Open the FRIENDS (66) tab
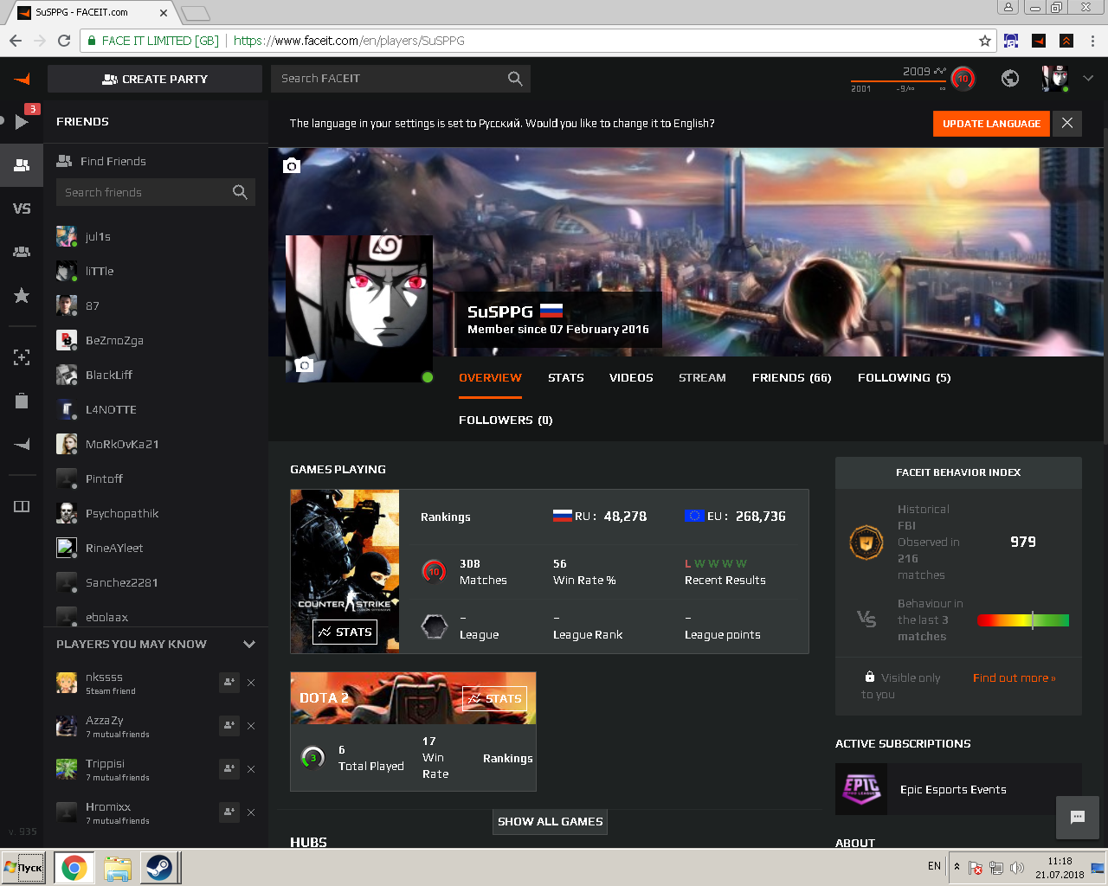 tap(791, 378)
